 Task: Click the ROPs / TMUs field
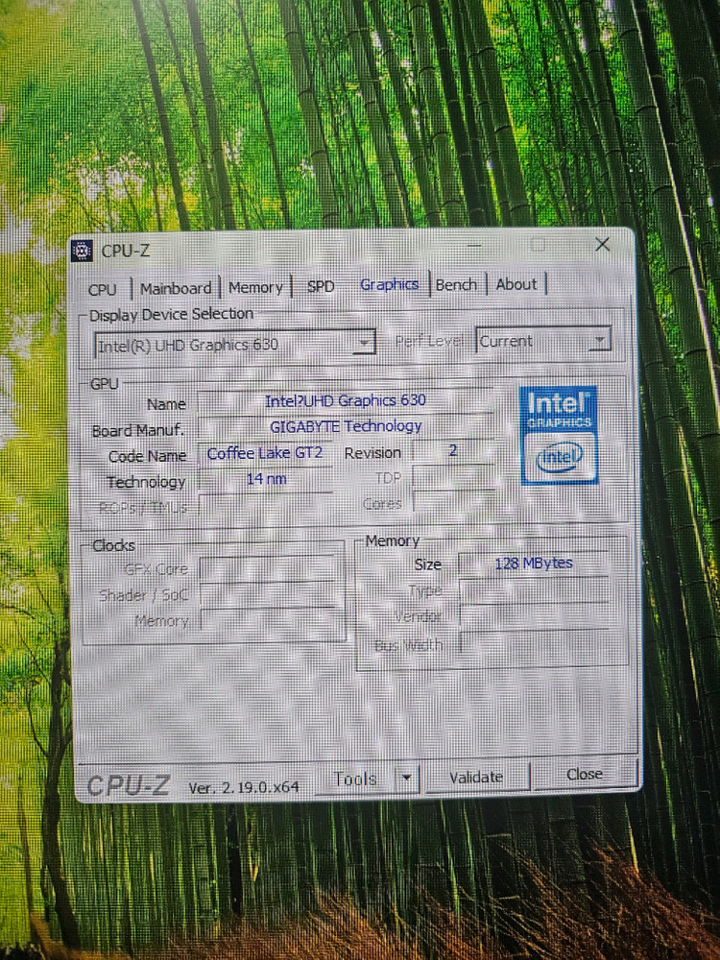pyautogui.click(x=267, y=506)
